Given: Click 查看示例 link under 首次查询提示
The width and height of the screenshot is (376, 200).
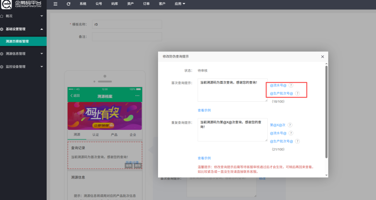Looking at the screenshot, I should [x=204, y=110].
